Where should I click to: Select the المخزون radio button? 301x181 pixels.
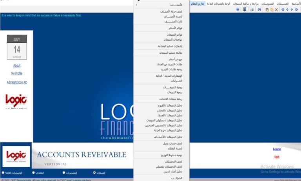[33, 172]
